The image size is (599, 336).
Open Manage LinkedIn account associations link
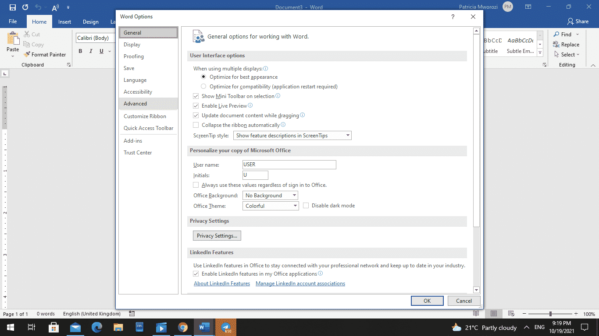(300, 283)
